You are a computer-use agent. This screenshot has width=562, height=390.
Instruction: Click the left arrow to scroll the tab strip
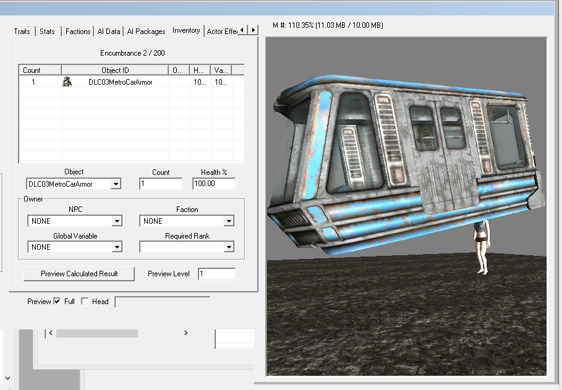[243, 29]
